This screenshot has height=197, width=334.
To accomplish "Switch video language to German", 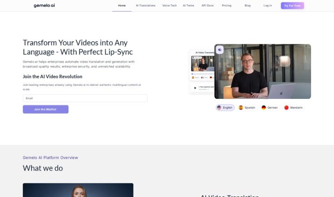I will (270, 108).
